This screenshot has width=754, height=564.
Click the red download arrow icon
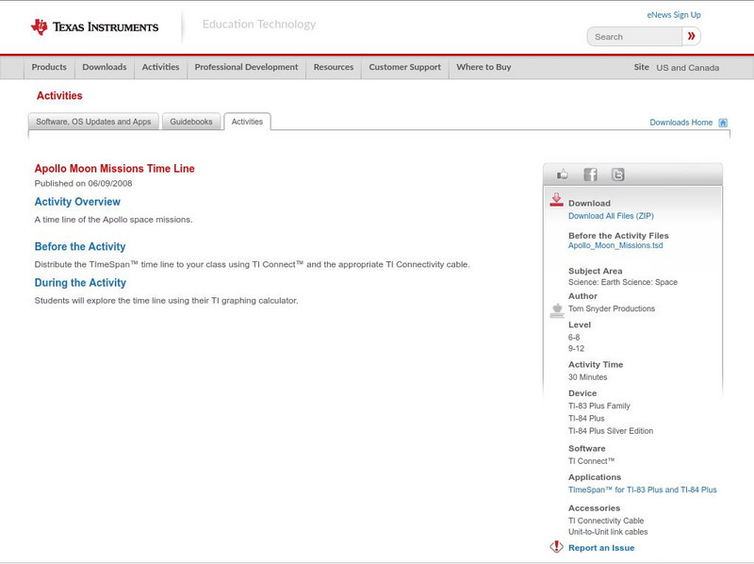556,200
